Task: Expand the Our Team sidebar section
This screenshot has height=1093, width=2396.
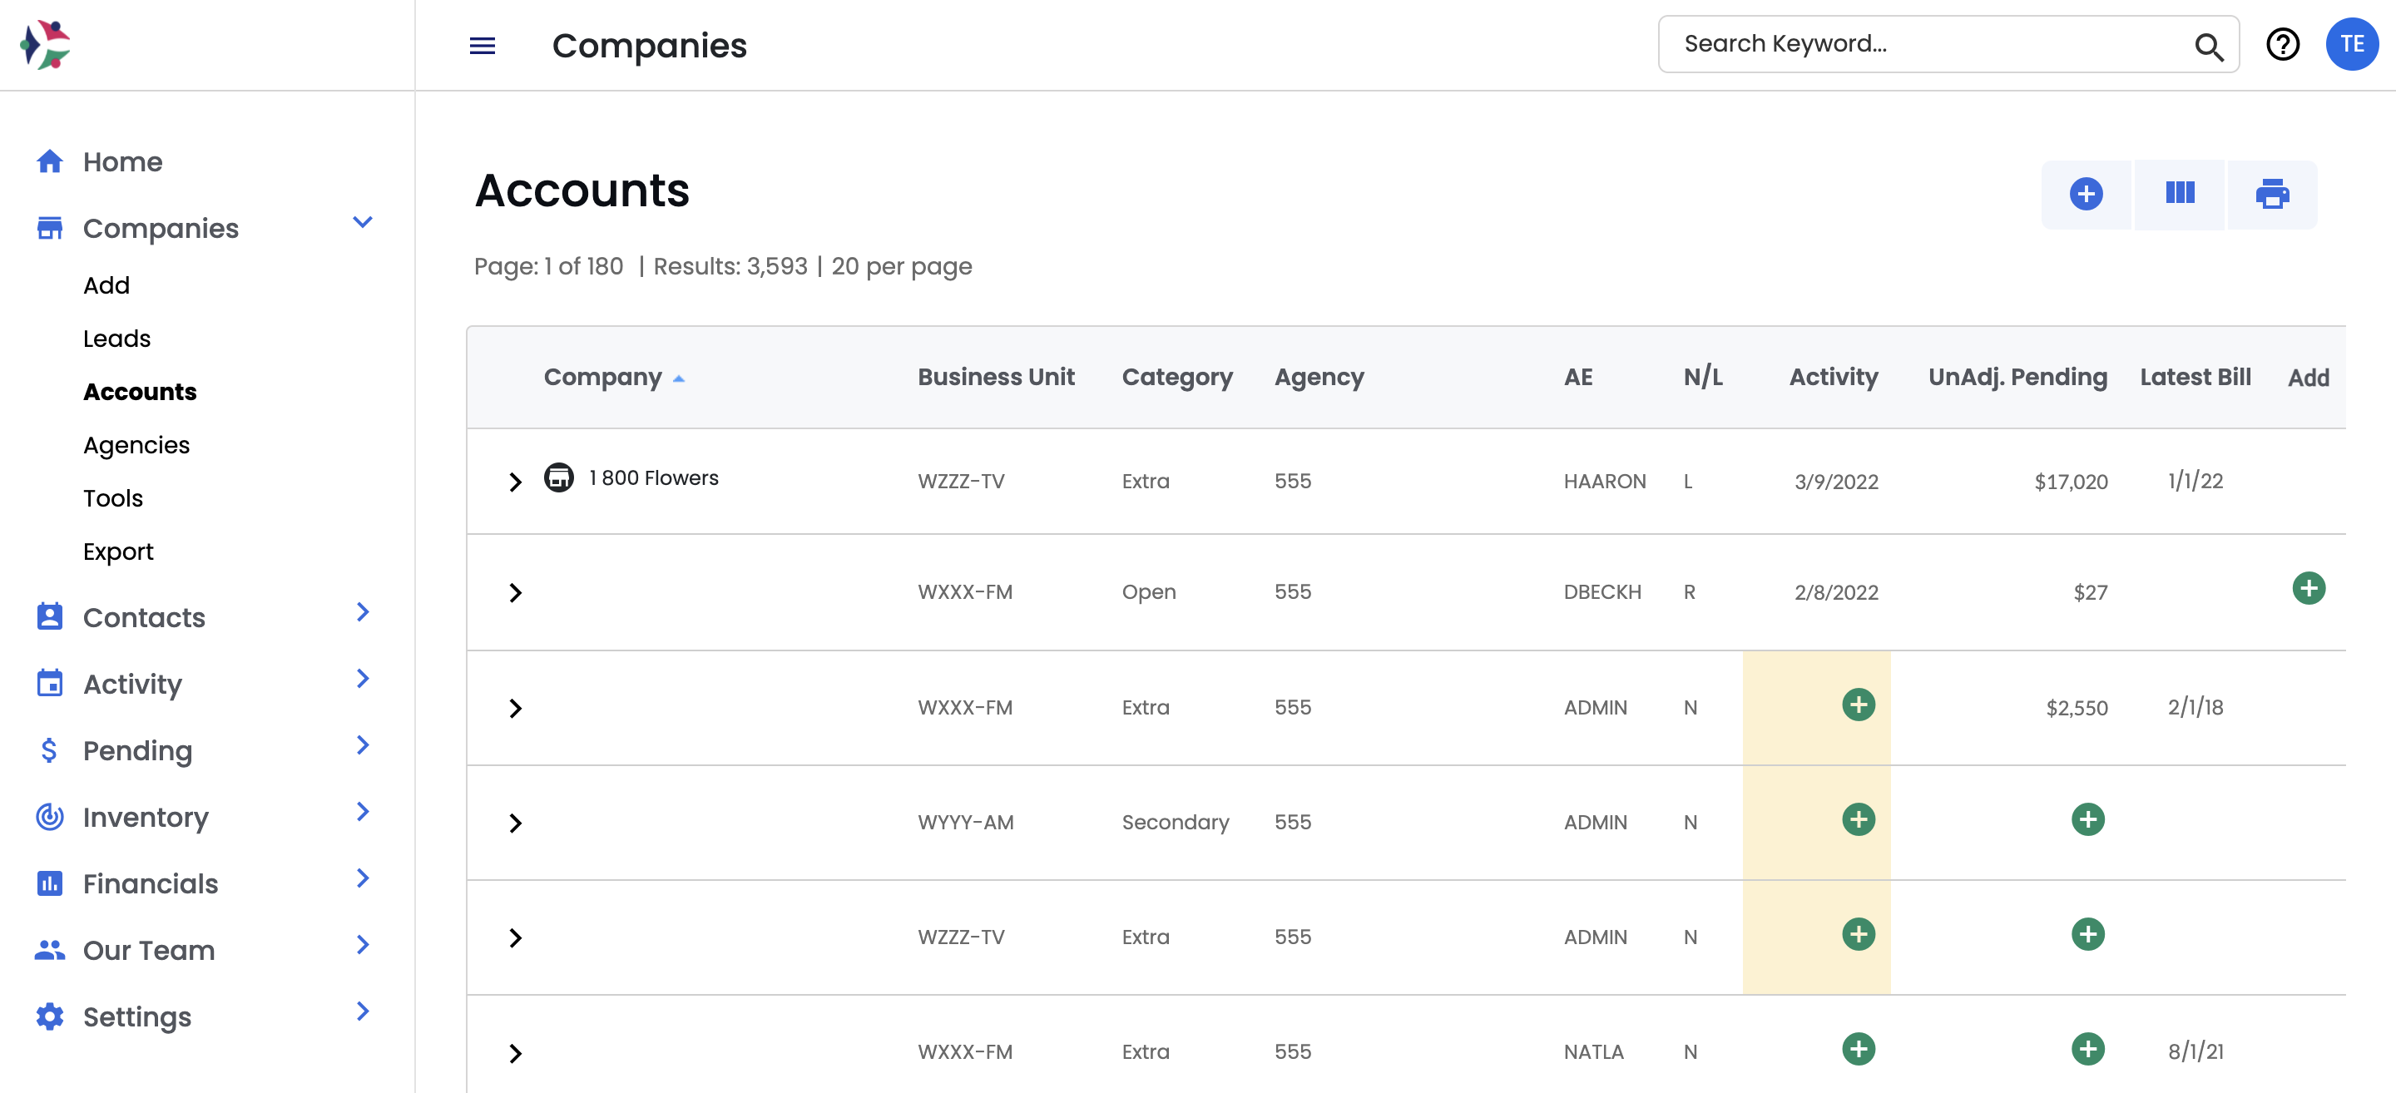Action: tap(363, 945)
